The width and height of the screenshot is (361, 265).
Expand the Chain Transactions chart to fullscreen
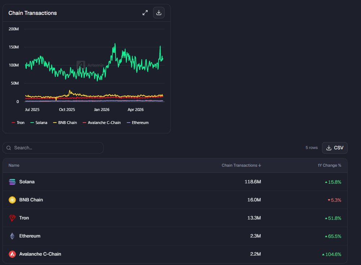click(x=145, y=13)
